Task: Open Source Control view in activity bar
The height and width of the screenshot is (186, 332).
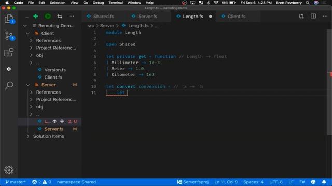Action: coord(9,36)
